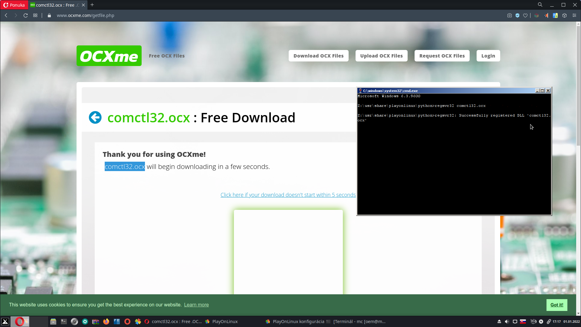581x327 pixels.
Task: Click the download doesn't start link
Action: tap(288, 195)
